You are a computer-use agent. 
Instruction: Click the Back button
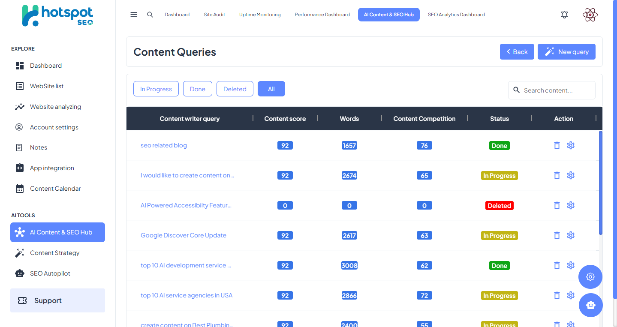517,52
